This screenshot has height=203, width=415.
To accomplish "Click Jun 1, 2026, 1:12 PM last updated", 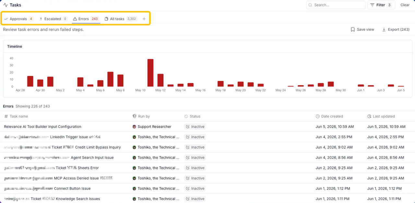I will click(x=385, y=189).
